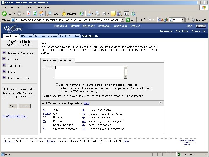The width and height of the screenshot is (209, 157).
Task: Open the KeyCite Limits Tips link
Action: pyautogui.click(x=14, y=116)
